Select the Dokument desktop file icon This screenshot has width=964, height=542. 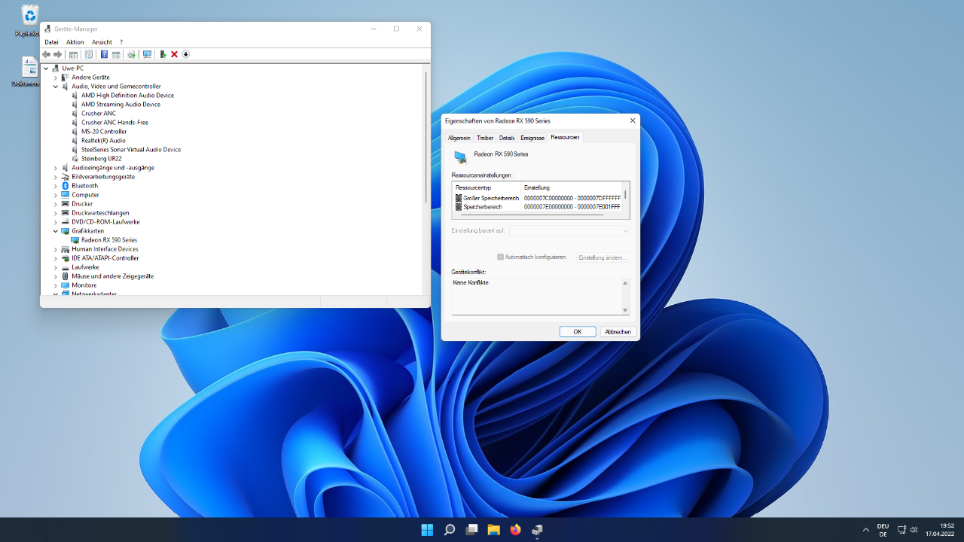point(29,72)
